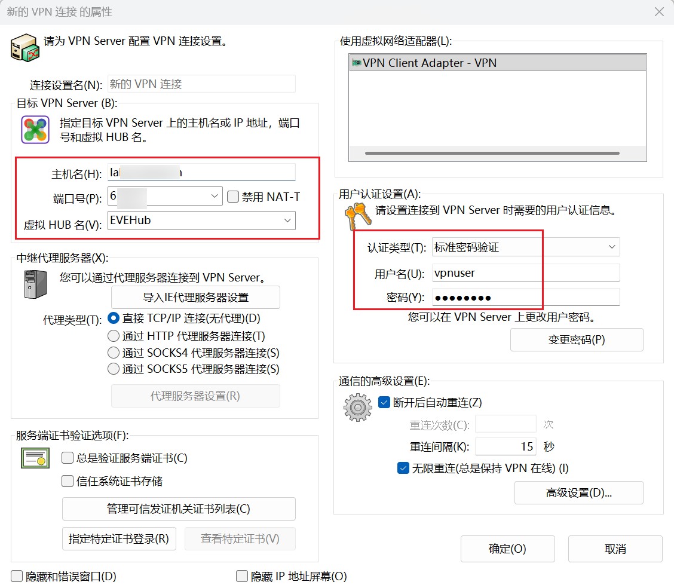Click the 密码 password field
Screen dimensions: 674x588
pos(526,298)
